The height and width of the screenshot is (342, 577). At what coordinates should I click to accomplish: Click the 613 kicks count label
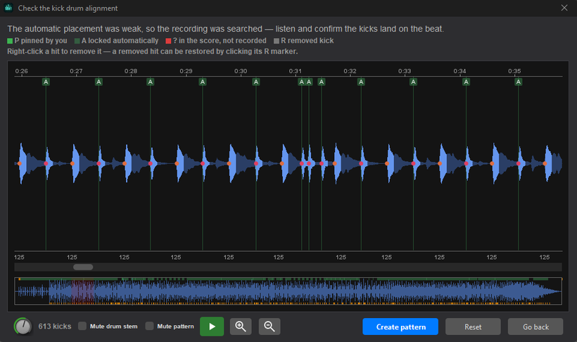click(x=55, y=327)
